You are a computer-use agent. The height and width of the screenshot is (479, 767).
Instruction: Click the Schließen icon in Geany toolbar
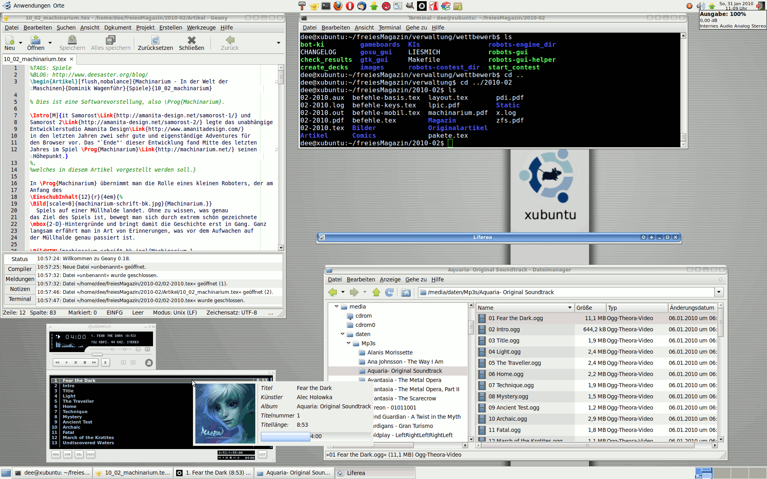[x=191, y=40]
